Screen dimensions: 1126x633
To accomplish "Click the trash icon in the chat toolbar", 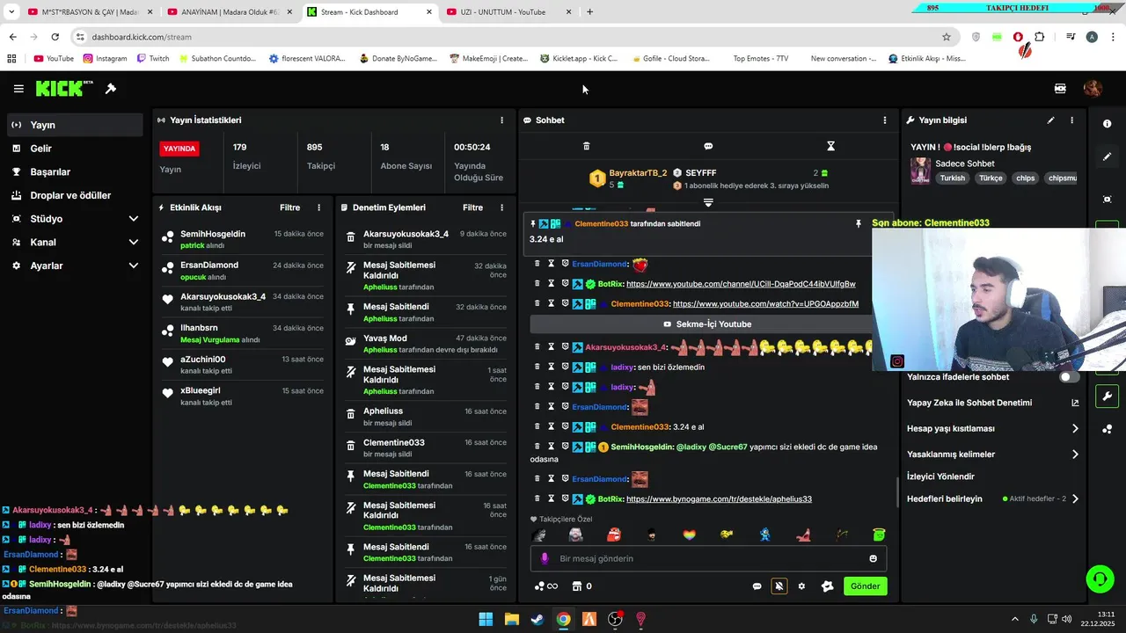I will click(587, 146).
